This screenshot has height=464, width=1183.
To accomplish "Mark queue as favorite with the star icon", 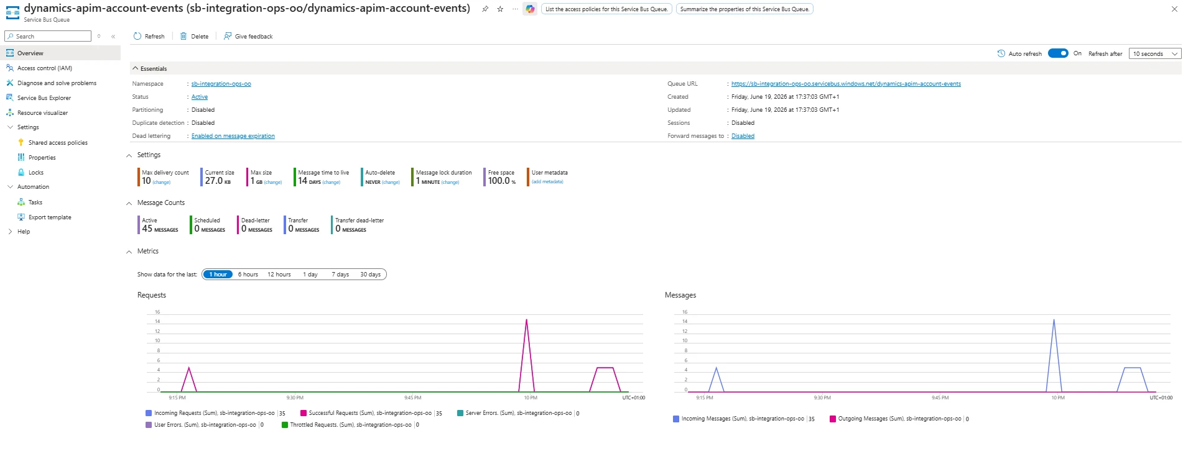I will click(500, 9).
